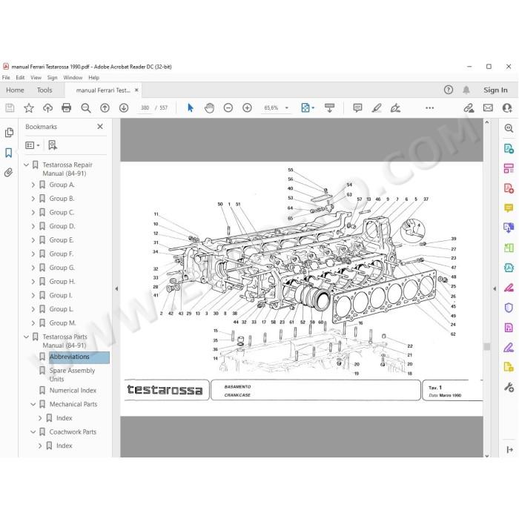Click the Help question mark icon
The width and height of the screenshot is (519, 519).
tap(448, 90)
